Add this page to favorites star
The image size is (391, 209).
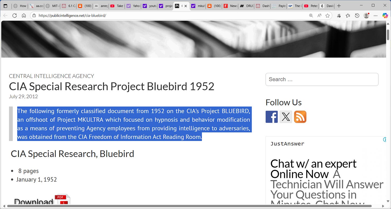click(327, 16)
